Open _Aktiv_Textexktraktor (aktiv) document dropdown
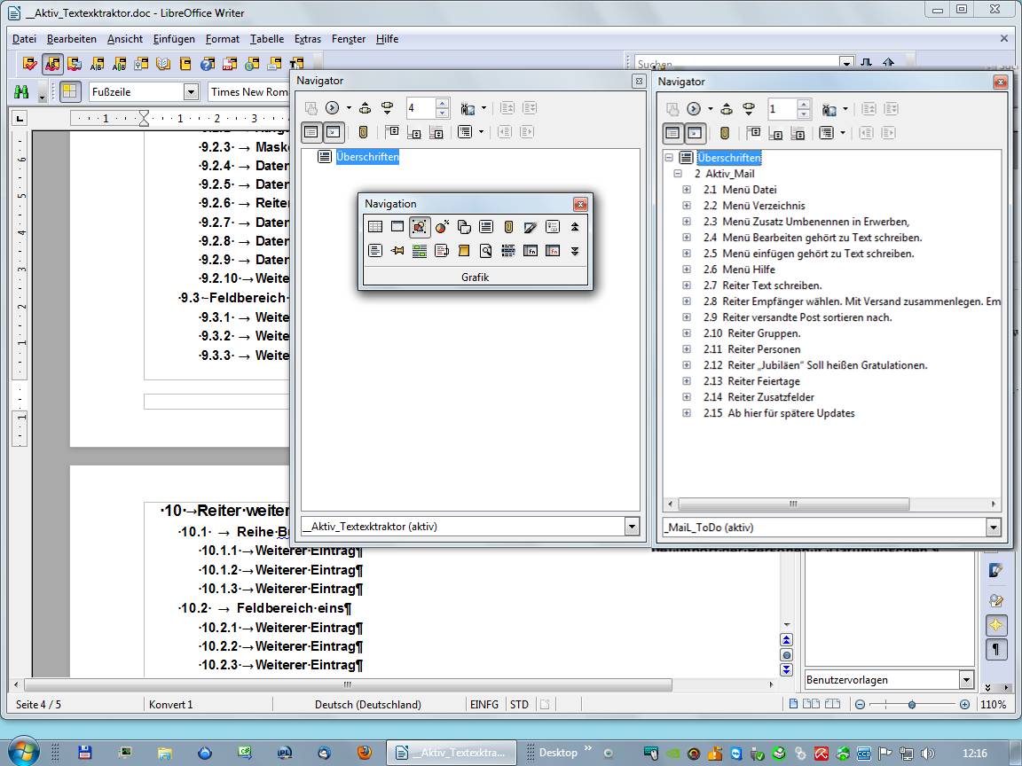The image size is (1022, 766). click(x=632, y=527)
